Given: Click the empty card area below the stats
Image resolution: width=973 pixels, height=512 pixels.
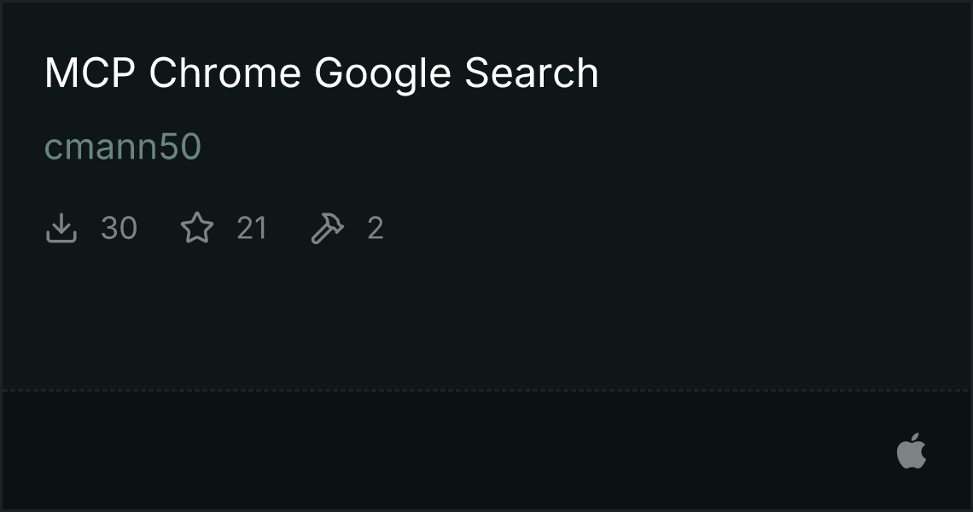Looking at the screenshot, I should tap(486, 316).
